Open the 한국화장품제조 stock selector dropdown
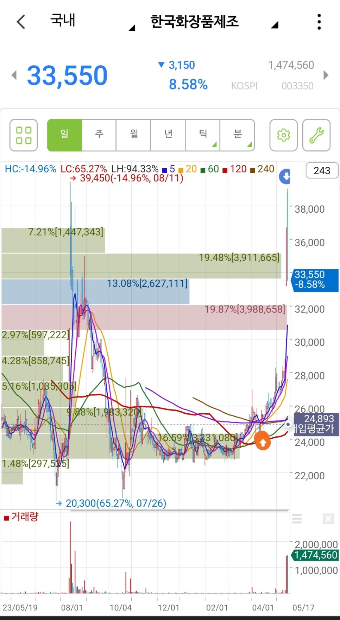The width and height of the screenshot is (340, 620). point(214,22)
